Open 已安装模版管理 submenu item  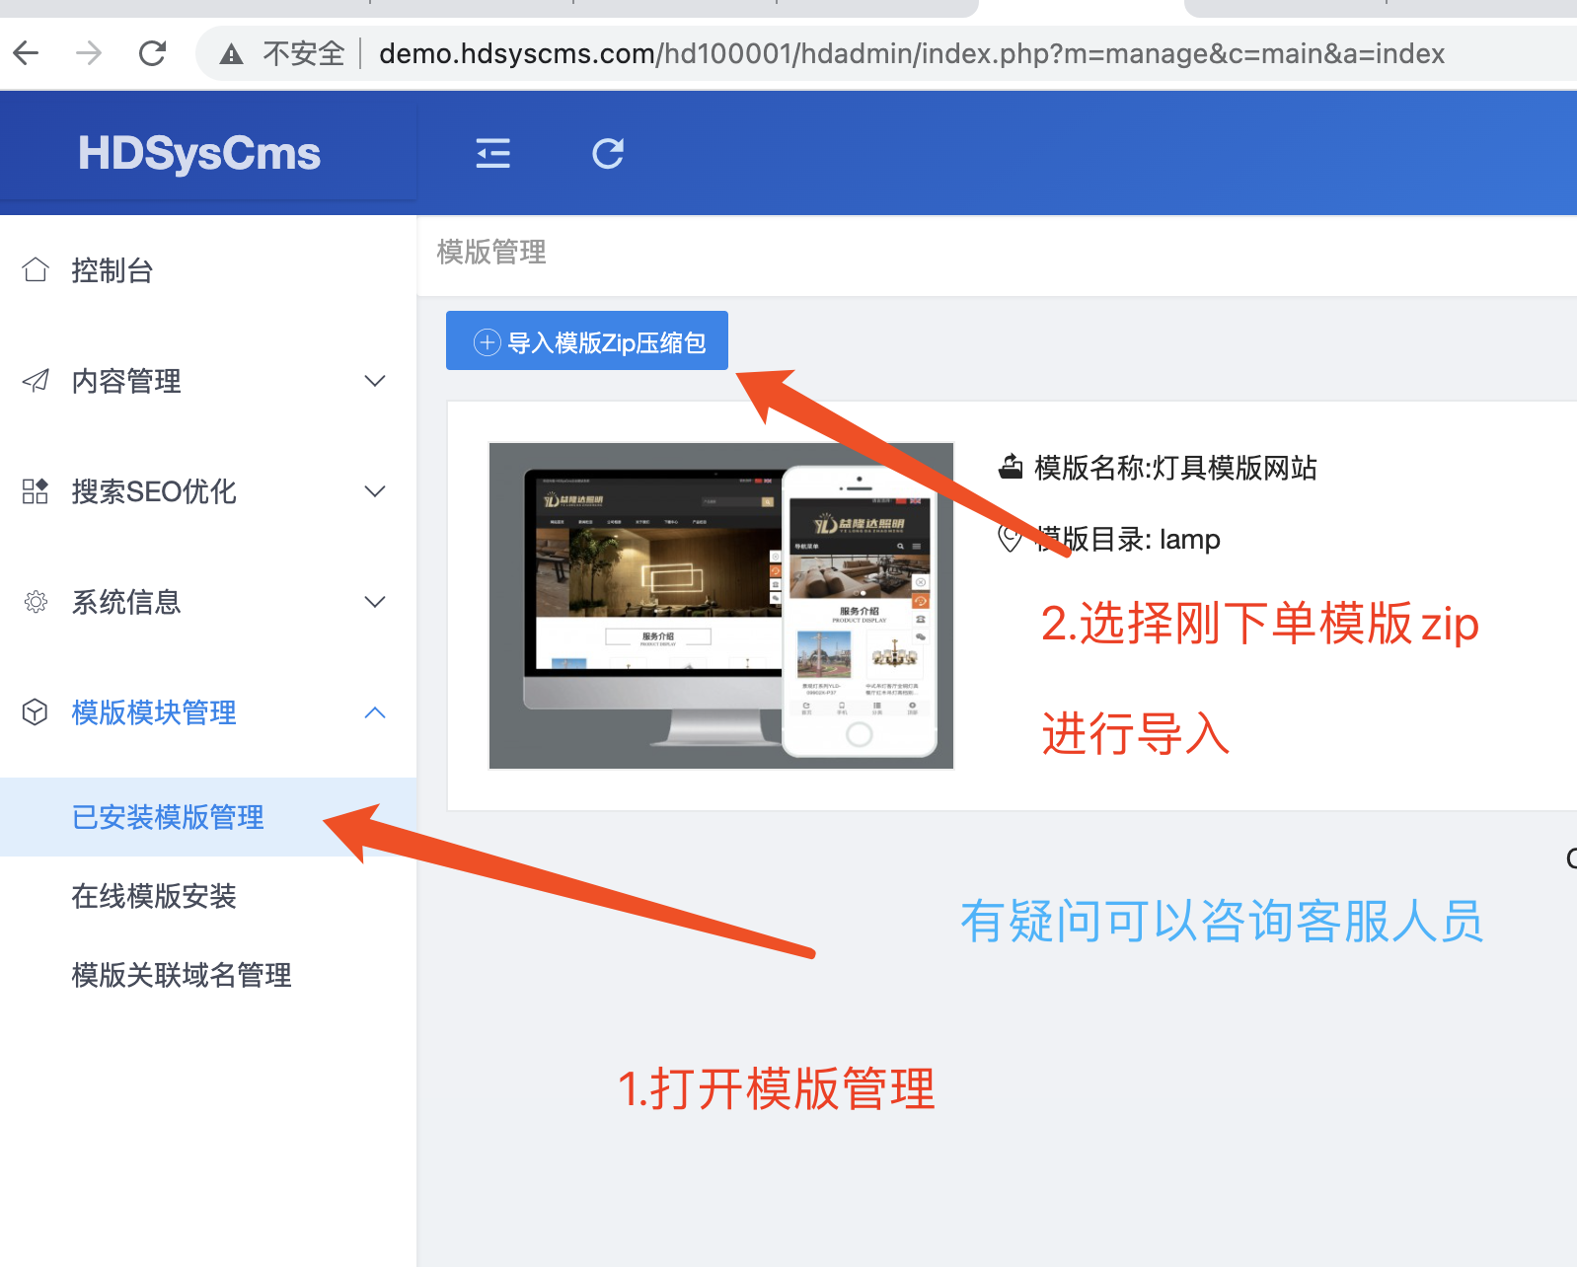pyautogui.click(x=168, y=817)
